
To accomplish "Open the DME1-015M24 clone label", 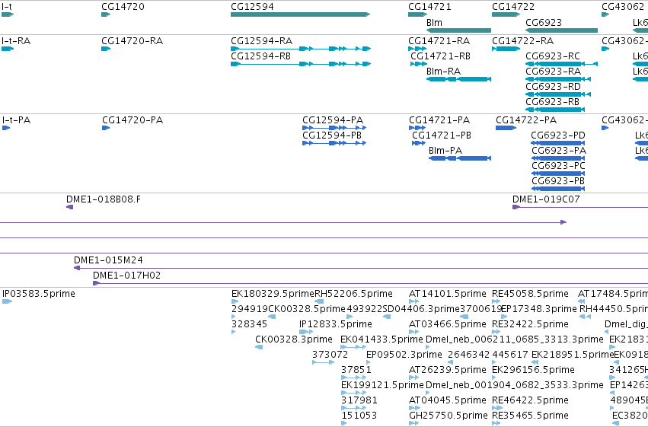I will pyautogui.click(x=108, y=260).
